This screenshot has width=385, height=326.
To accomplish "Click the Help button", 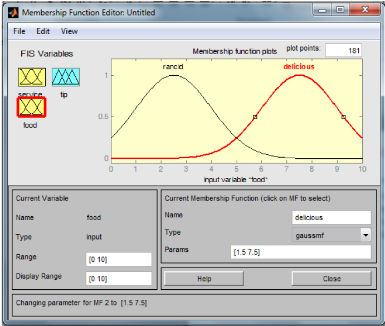I will click(x=204, y=279).
